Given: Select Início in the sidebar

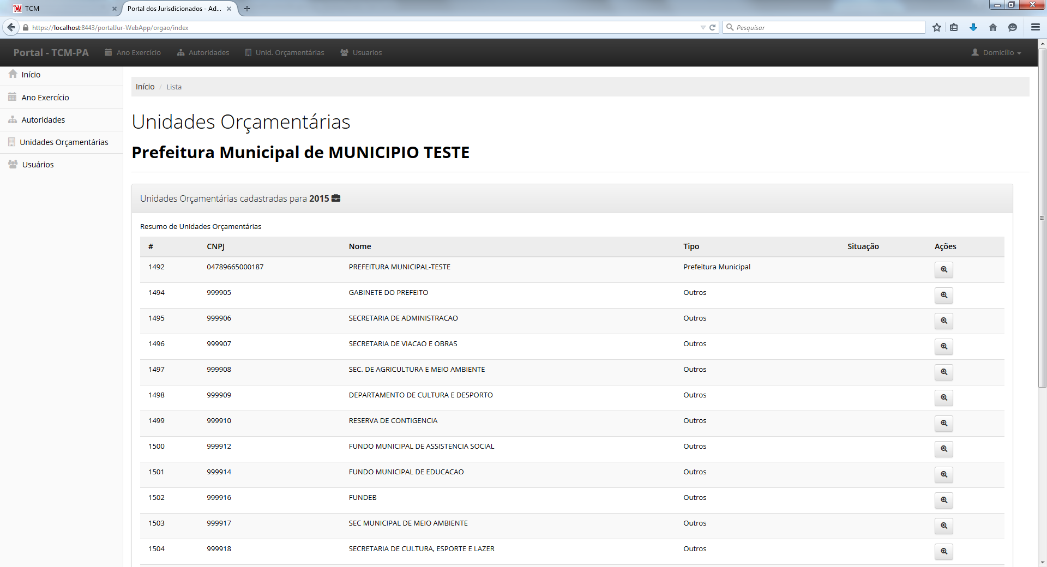Looking at the screenshot, I should 61,75.
